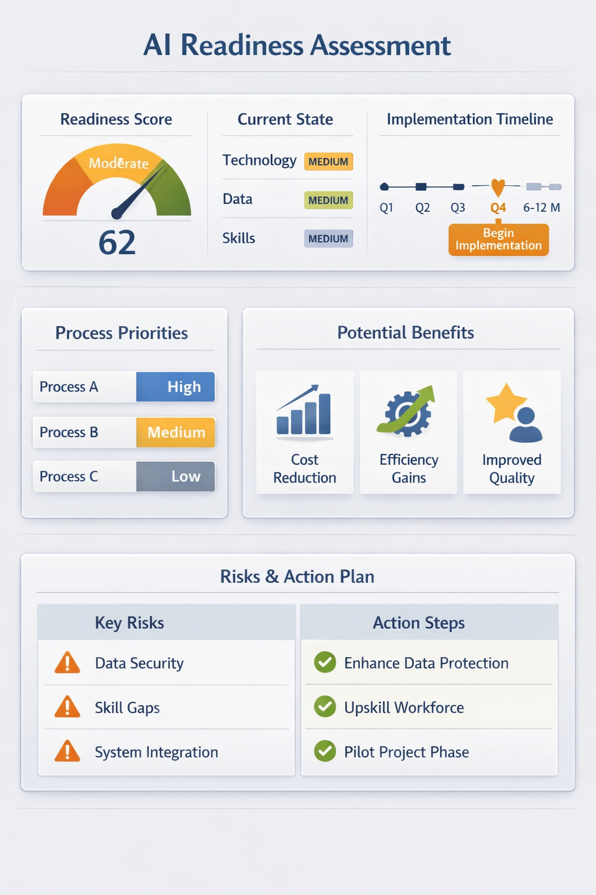Click the Begin Implementation button
Viewport: 596px width, 895px height.
[x=498, y=239]
